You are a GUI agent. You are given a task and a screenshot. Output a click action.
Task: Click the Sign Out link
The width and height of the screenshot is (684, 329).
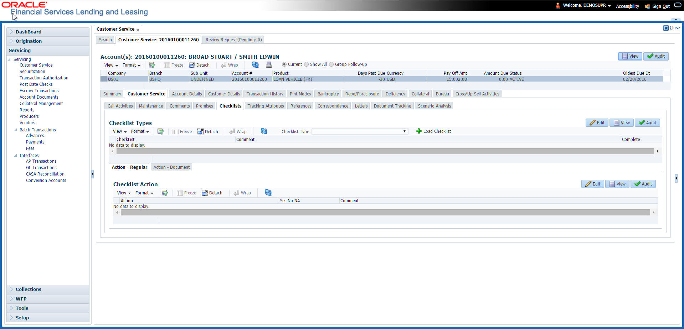(x=661, y=6)
